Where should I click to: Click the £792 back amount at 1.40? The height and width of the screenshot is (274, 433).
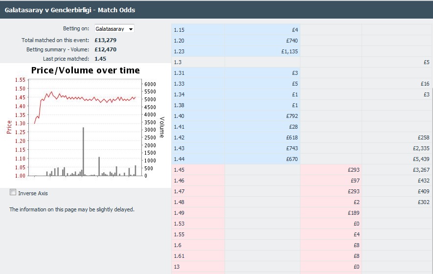point(292,116)
